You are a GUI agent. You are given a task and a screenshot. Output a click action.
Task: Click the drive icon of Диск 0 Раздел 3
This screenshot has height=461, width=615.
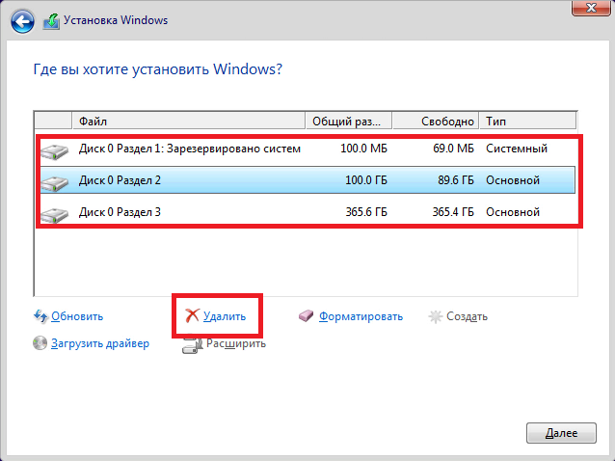(x=55, y=215)
